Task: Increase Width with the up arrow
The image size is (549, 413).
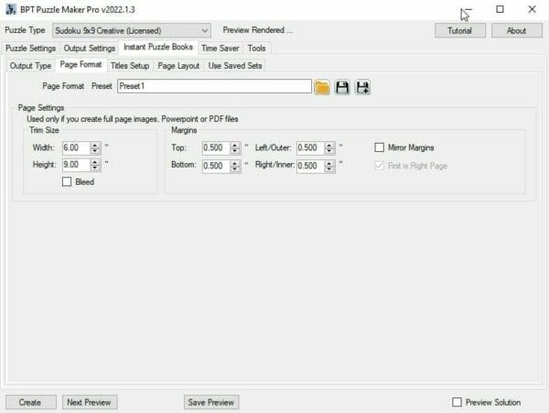Action: [95, 145]
